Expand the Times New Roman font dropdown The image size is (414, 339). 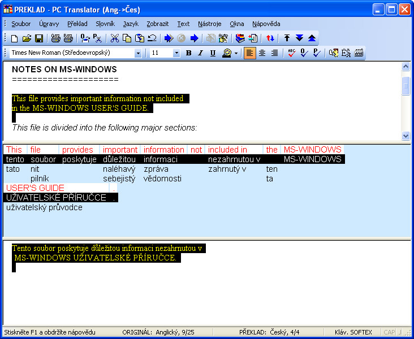click(138, 53)
